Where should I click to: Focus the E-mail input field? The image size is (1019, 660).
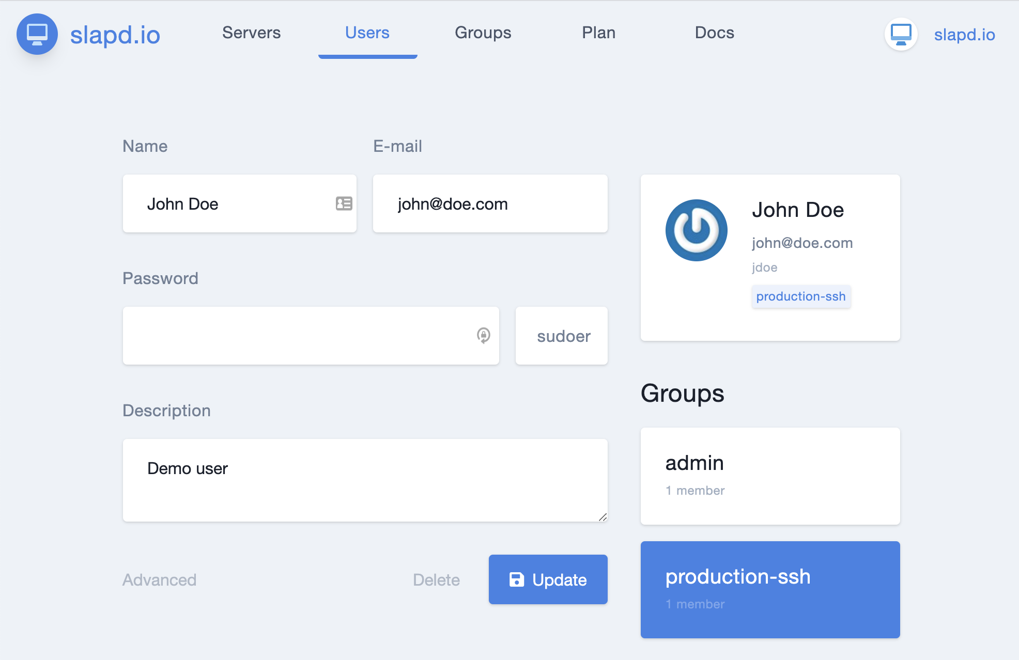pos(490,204)
